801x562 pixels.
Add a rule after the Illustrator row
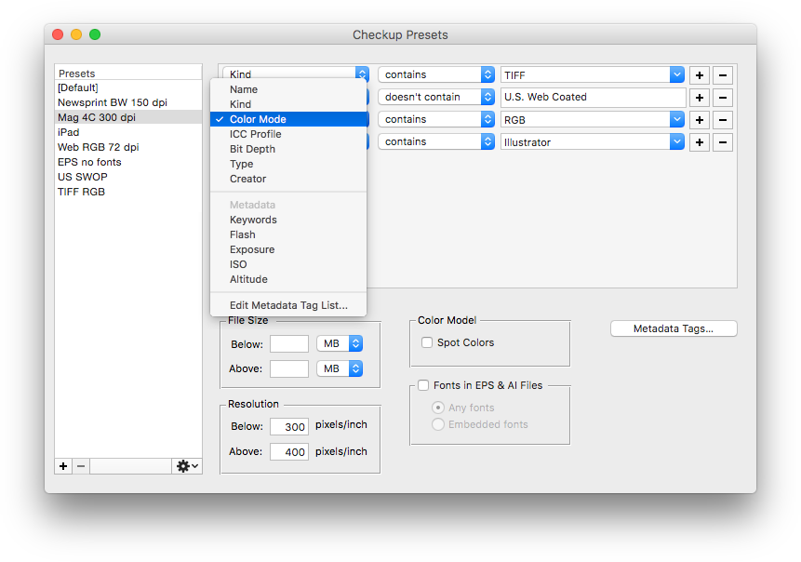click(700, 142)
